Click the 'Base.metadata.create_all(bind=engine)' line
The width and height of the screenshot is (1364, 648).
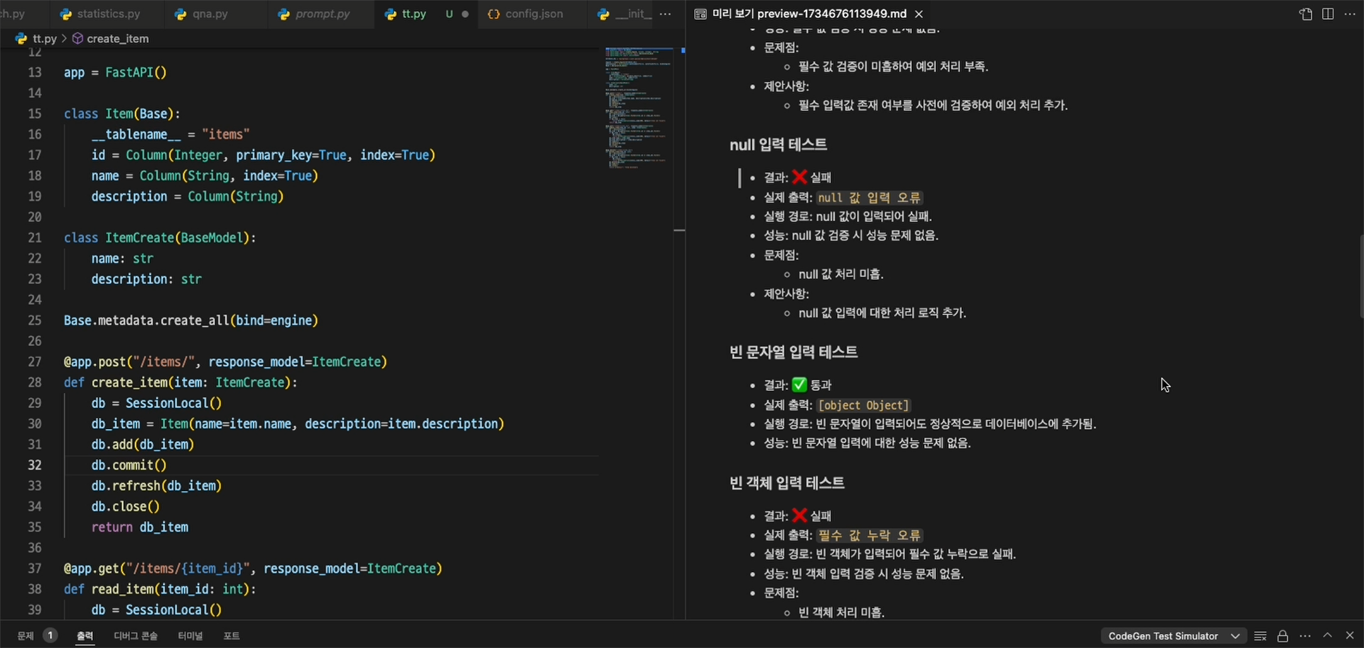191,320
